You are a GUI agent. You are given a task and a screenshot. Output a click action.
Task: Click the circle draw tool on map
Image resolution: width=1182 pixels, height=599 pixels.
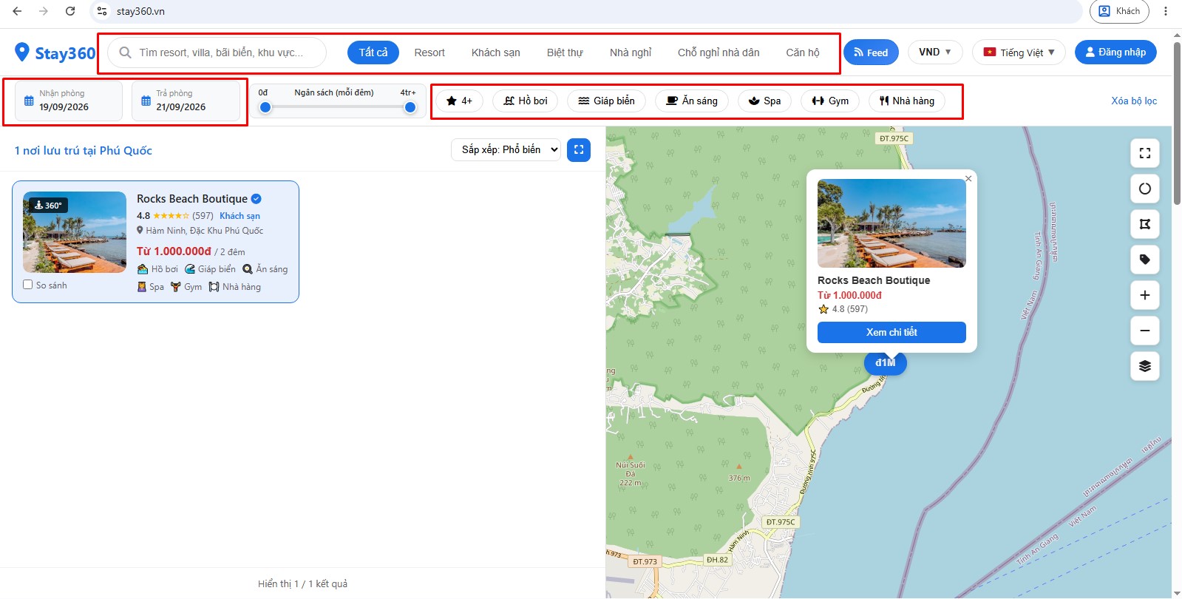pos(1145,189)
